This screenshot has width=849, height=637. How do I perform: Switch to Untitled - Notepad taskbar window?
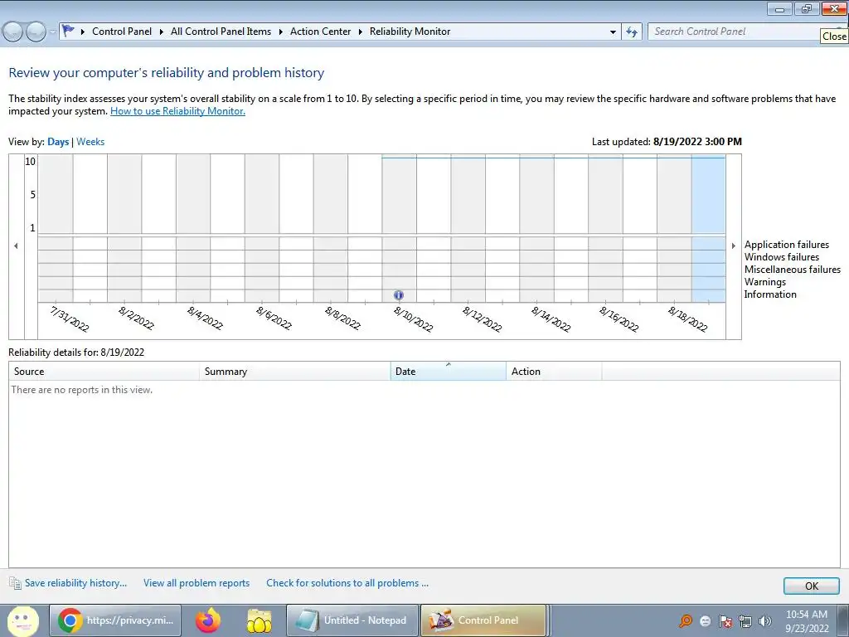[x=352, y=620]
